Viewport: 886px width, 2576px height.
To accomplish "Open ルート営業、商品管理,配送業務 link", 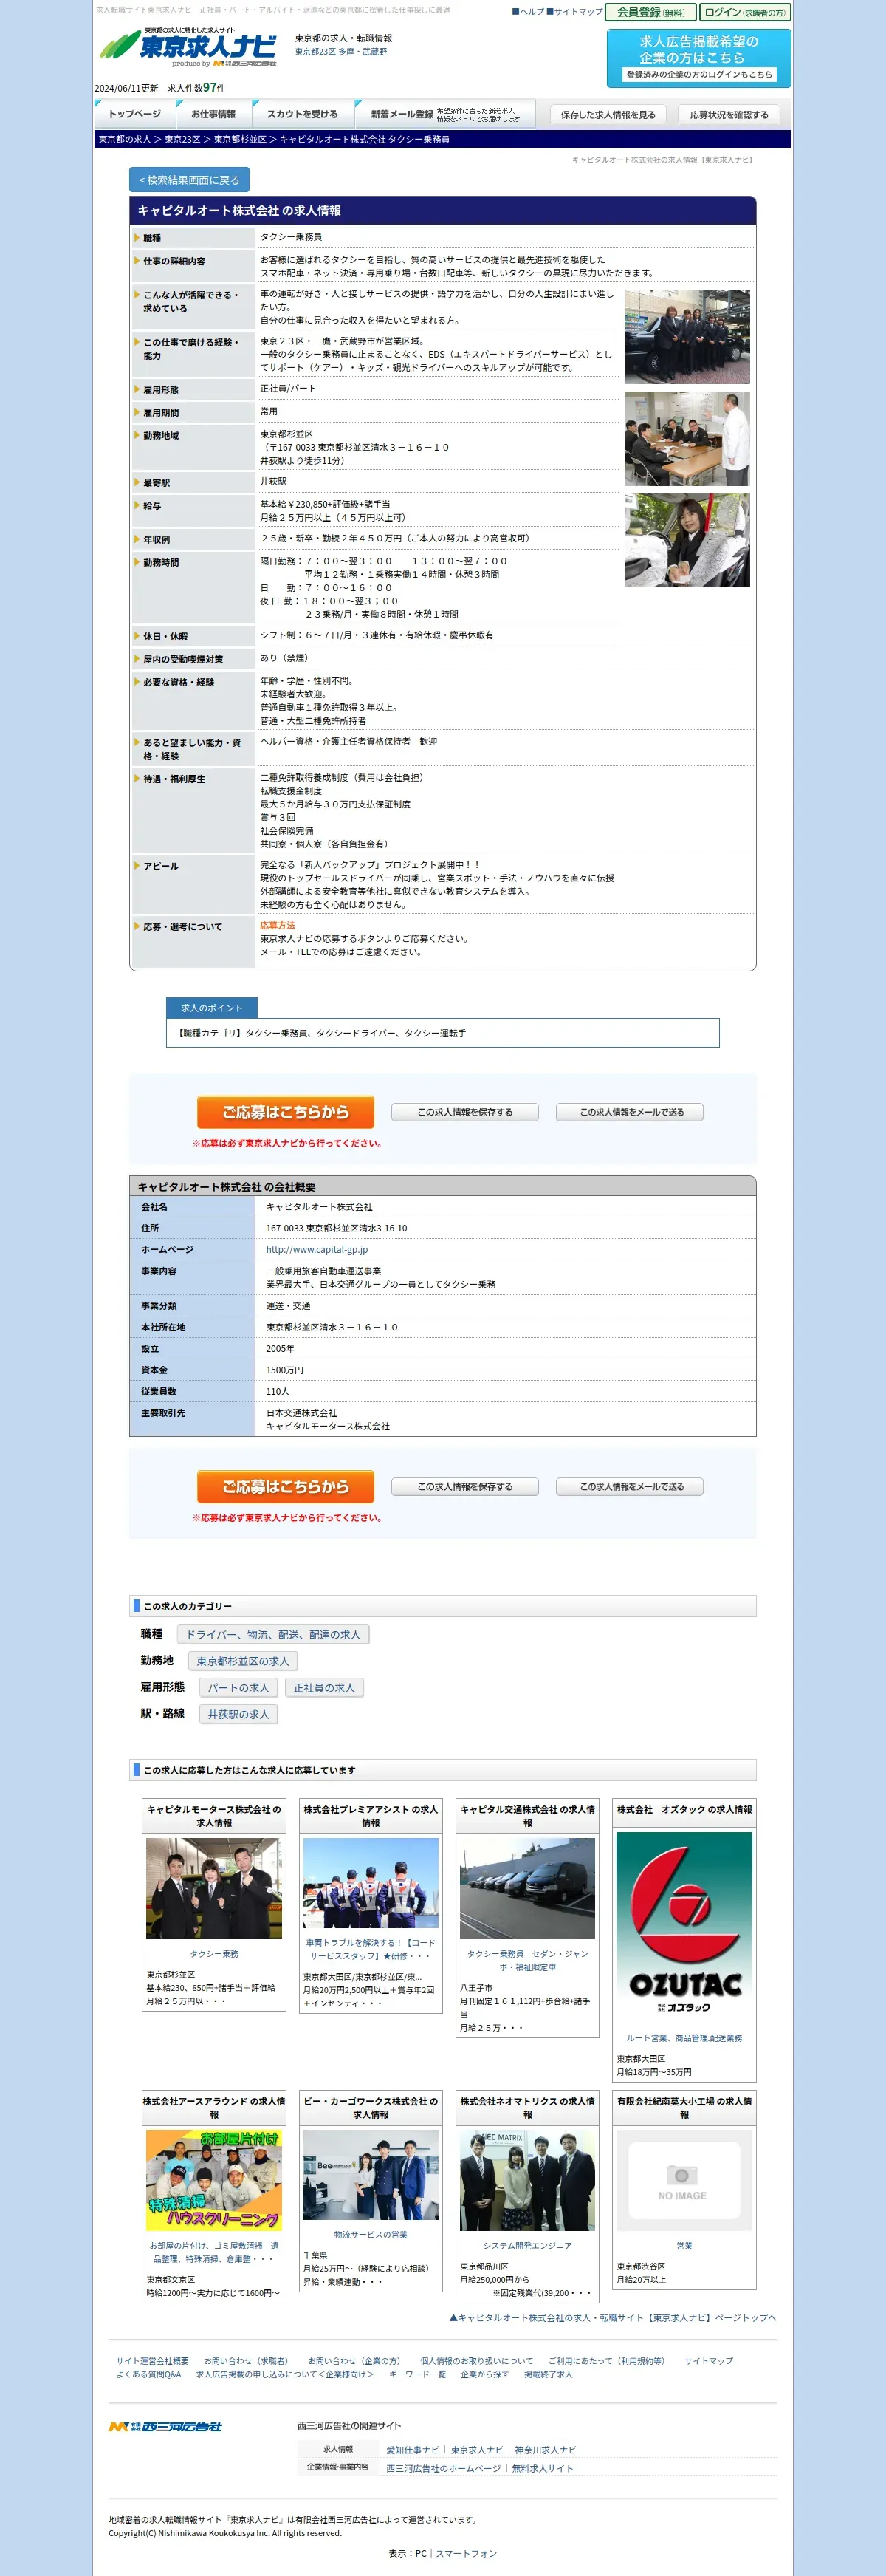I will coord(684,2038).
